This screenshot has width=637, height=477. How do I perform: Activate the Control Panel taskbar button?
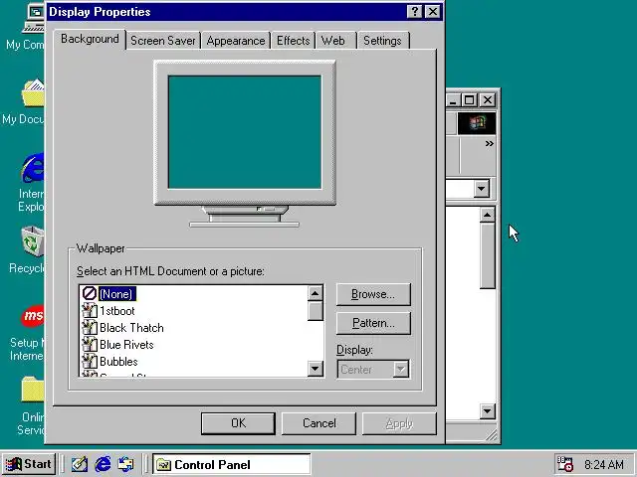point(232,464)
